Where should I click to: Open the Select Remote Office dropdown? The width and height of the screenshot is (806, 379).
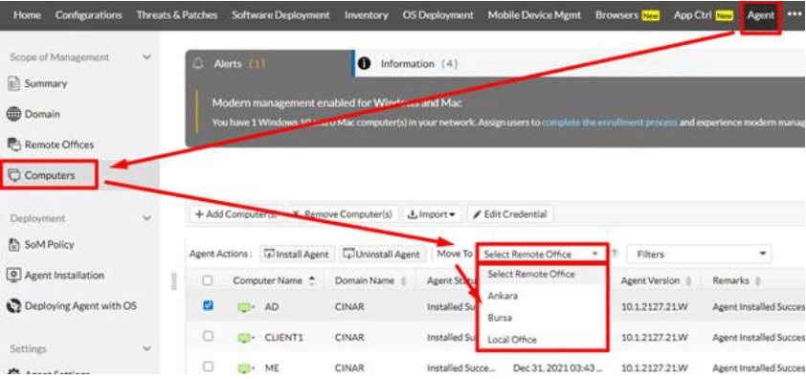(x=542, y=254)
